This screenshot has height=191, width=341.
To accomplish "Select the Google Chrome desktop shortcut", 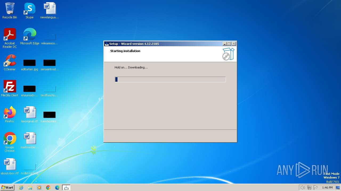I will (10, 142).
